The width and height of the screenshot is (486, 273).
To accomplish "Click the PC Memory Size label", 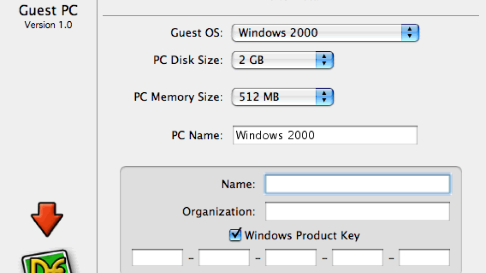I will (178, 97).
